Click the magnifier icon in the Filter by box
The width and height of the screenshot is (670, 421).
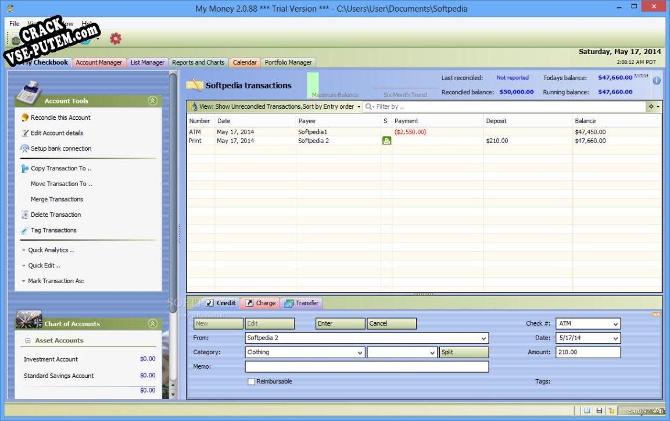[x=369, y=106]
